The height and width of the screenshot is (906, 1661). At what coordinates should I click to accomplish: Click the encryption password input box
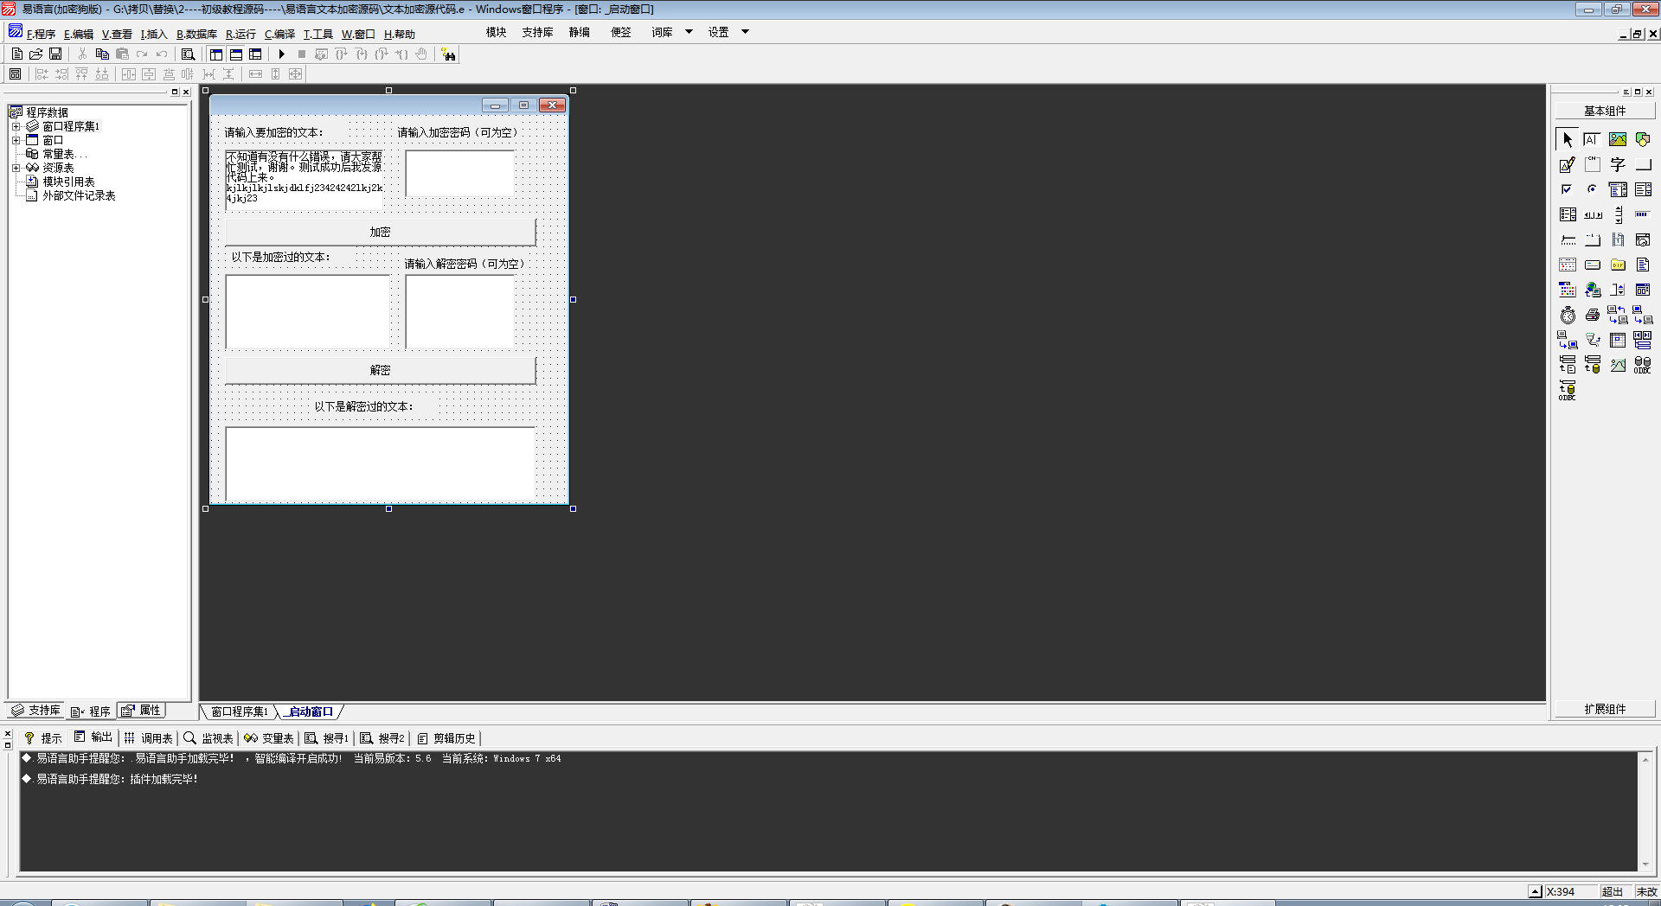[x=460, y=174]
